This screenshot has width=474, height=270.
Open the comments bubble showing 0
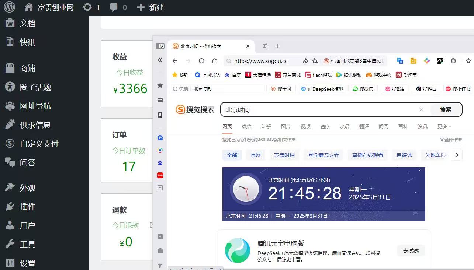[118, 7]
